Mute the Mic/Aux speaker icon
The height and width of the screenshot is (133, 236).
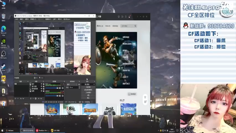point(60,88)
